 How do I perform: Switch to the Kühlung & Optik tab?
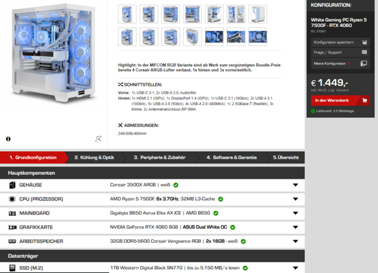pyautogui.click(x=95, y=158)
